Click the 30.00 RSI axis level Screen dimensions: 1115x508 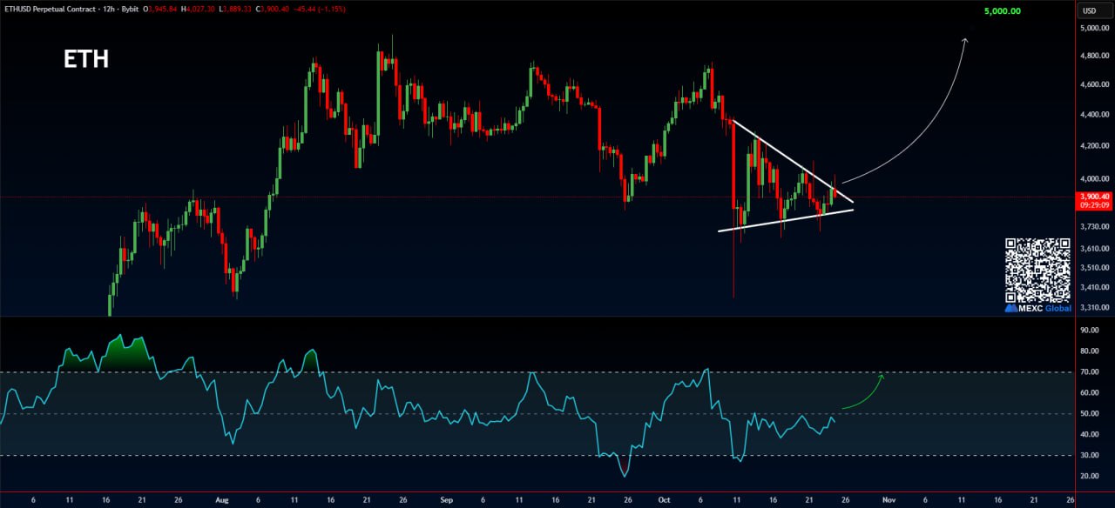(1089, 455)
